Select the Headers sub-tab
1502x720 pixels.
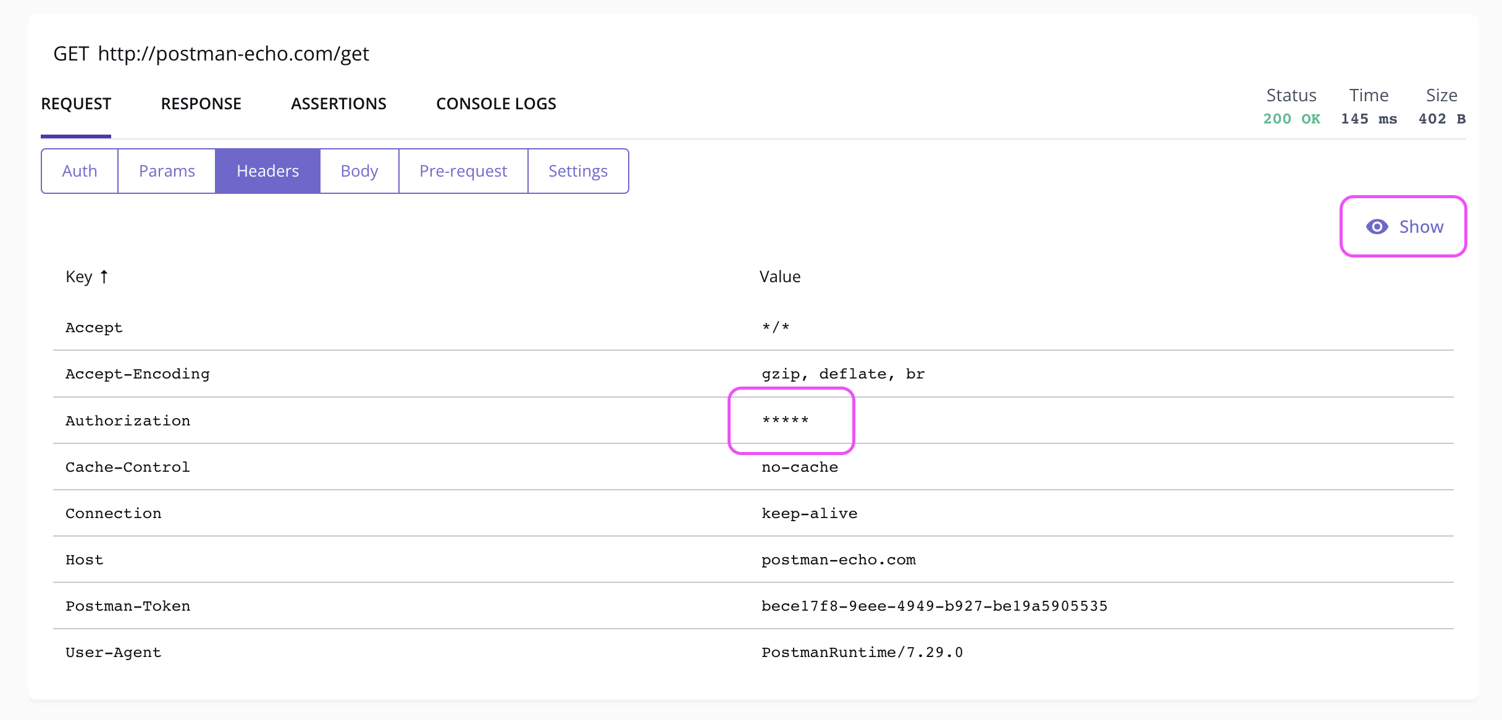[x=267, y=171]
